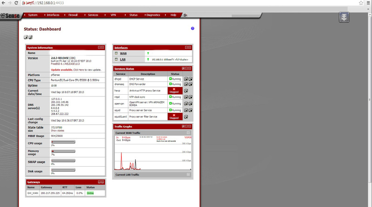
Task: Minimize the System Information widget
Action: coord(100,47)
